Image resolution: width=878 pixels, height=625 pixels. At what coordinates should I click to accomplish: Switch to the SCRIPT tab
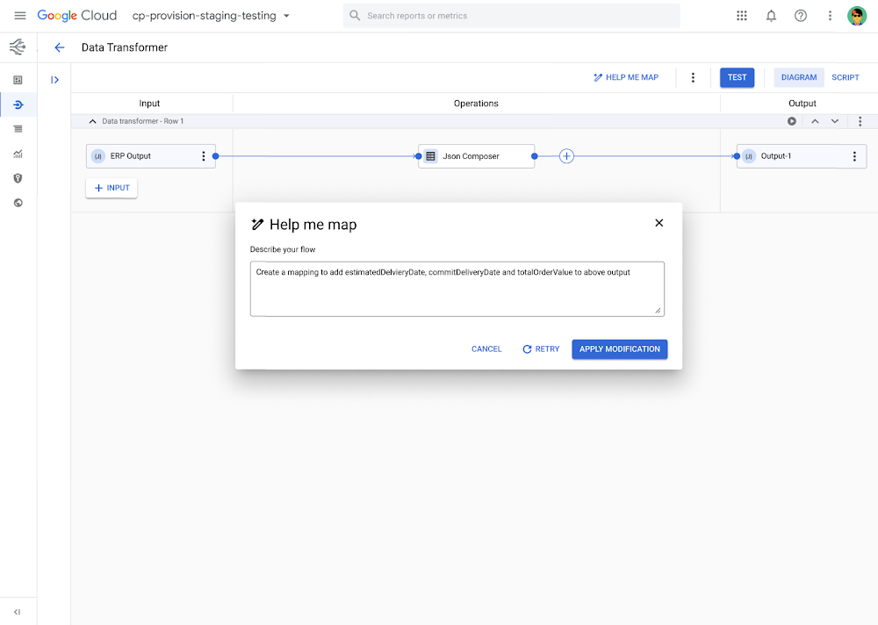tap(845, 77)
